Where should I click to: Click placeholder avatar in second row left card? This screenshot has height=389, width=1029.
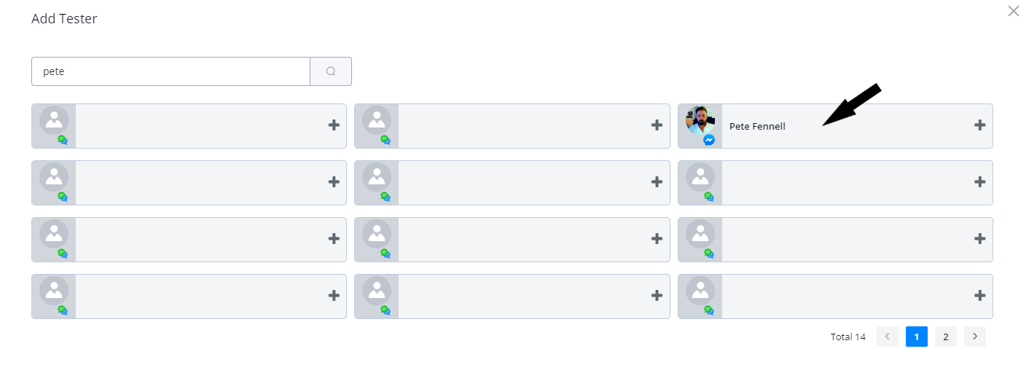[54, 177]
